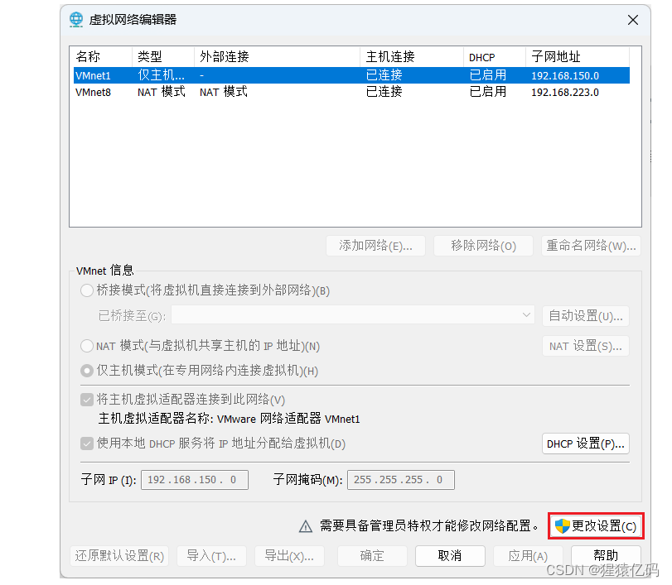Select the 桥接模式 radio button
The width and height of the screenshot is (672, 585).
(87, 290)
